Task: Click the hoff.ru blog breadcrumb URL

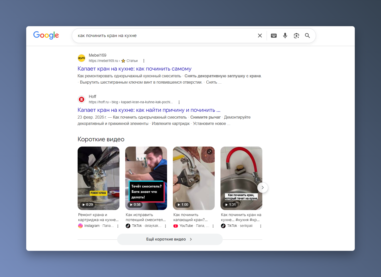Action: pos(131,102)
